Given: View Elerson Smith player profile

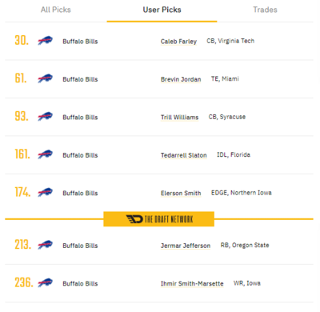Looking at the screenshot, I should coord(181,193).
